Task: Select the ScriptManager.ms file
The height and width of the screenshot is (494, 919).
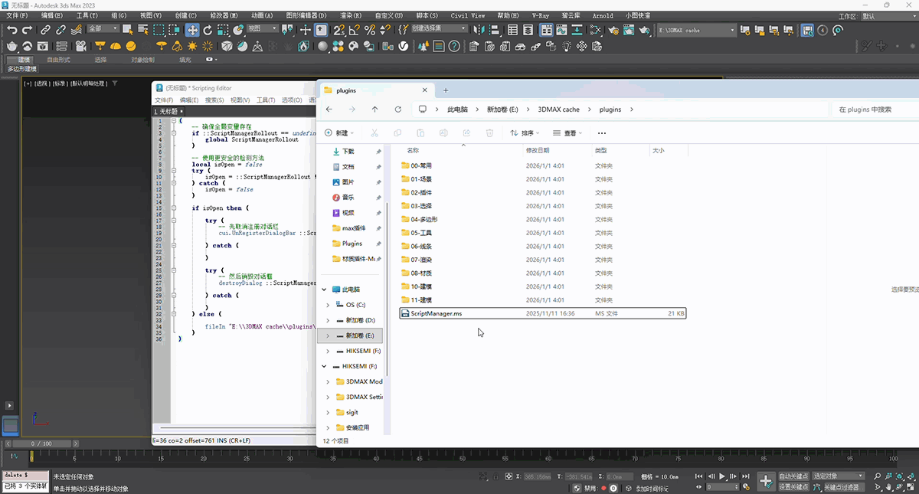Action: point(437,313)
